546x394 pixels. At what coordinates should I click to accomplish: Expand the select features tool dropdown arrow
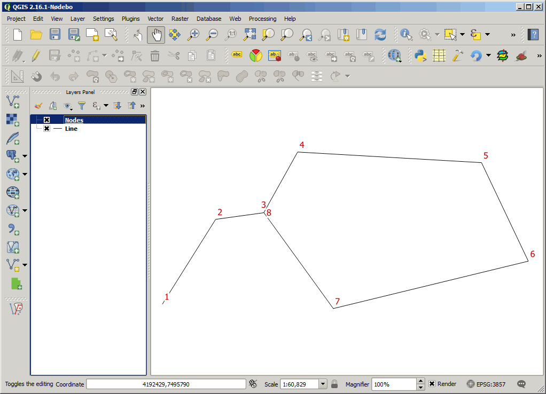(462, 35)
